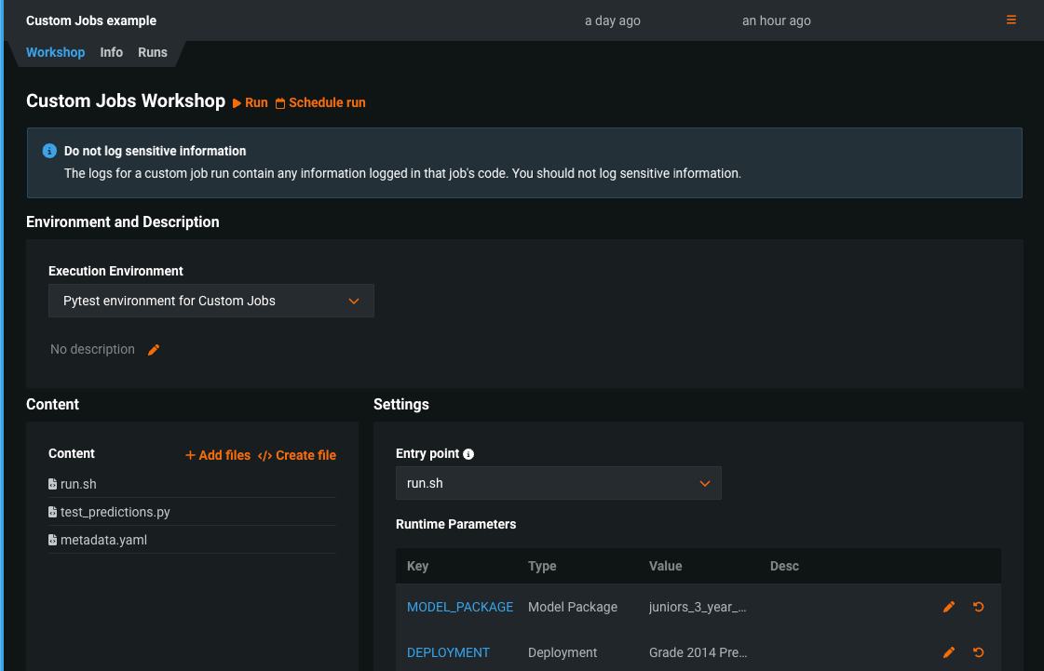
Task: Open the hamburger menu for Custom Jobs example
Action: (1011, 20)
